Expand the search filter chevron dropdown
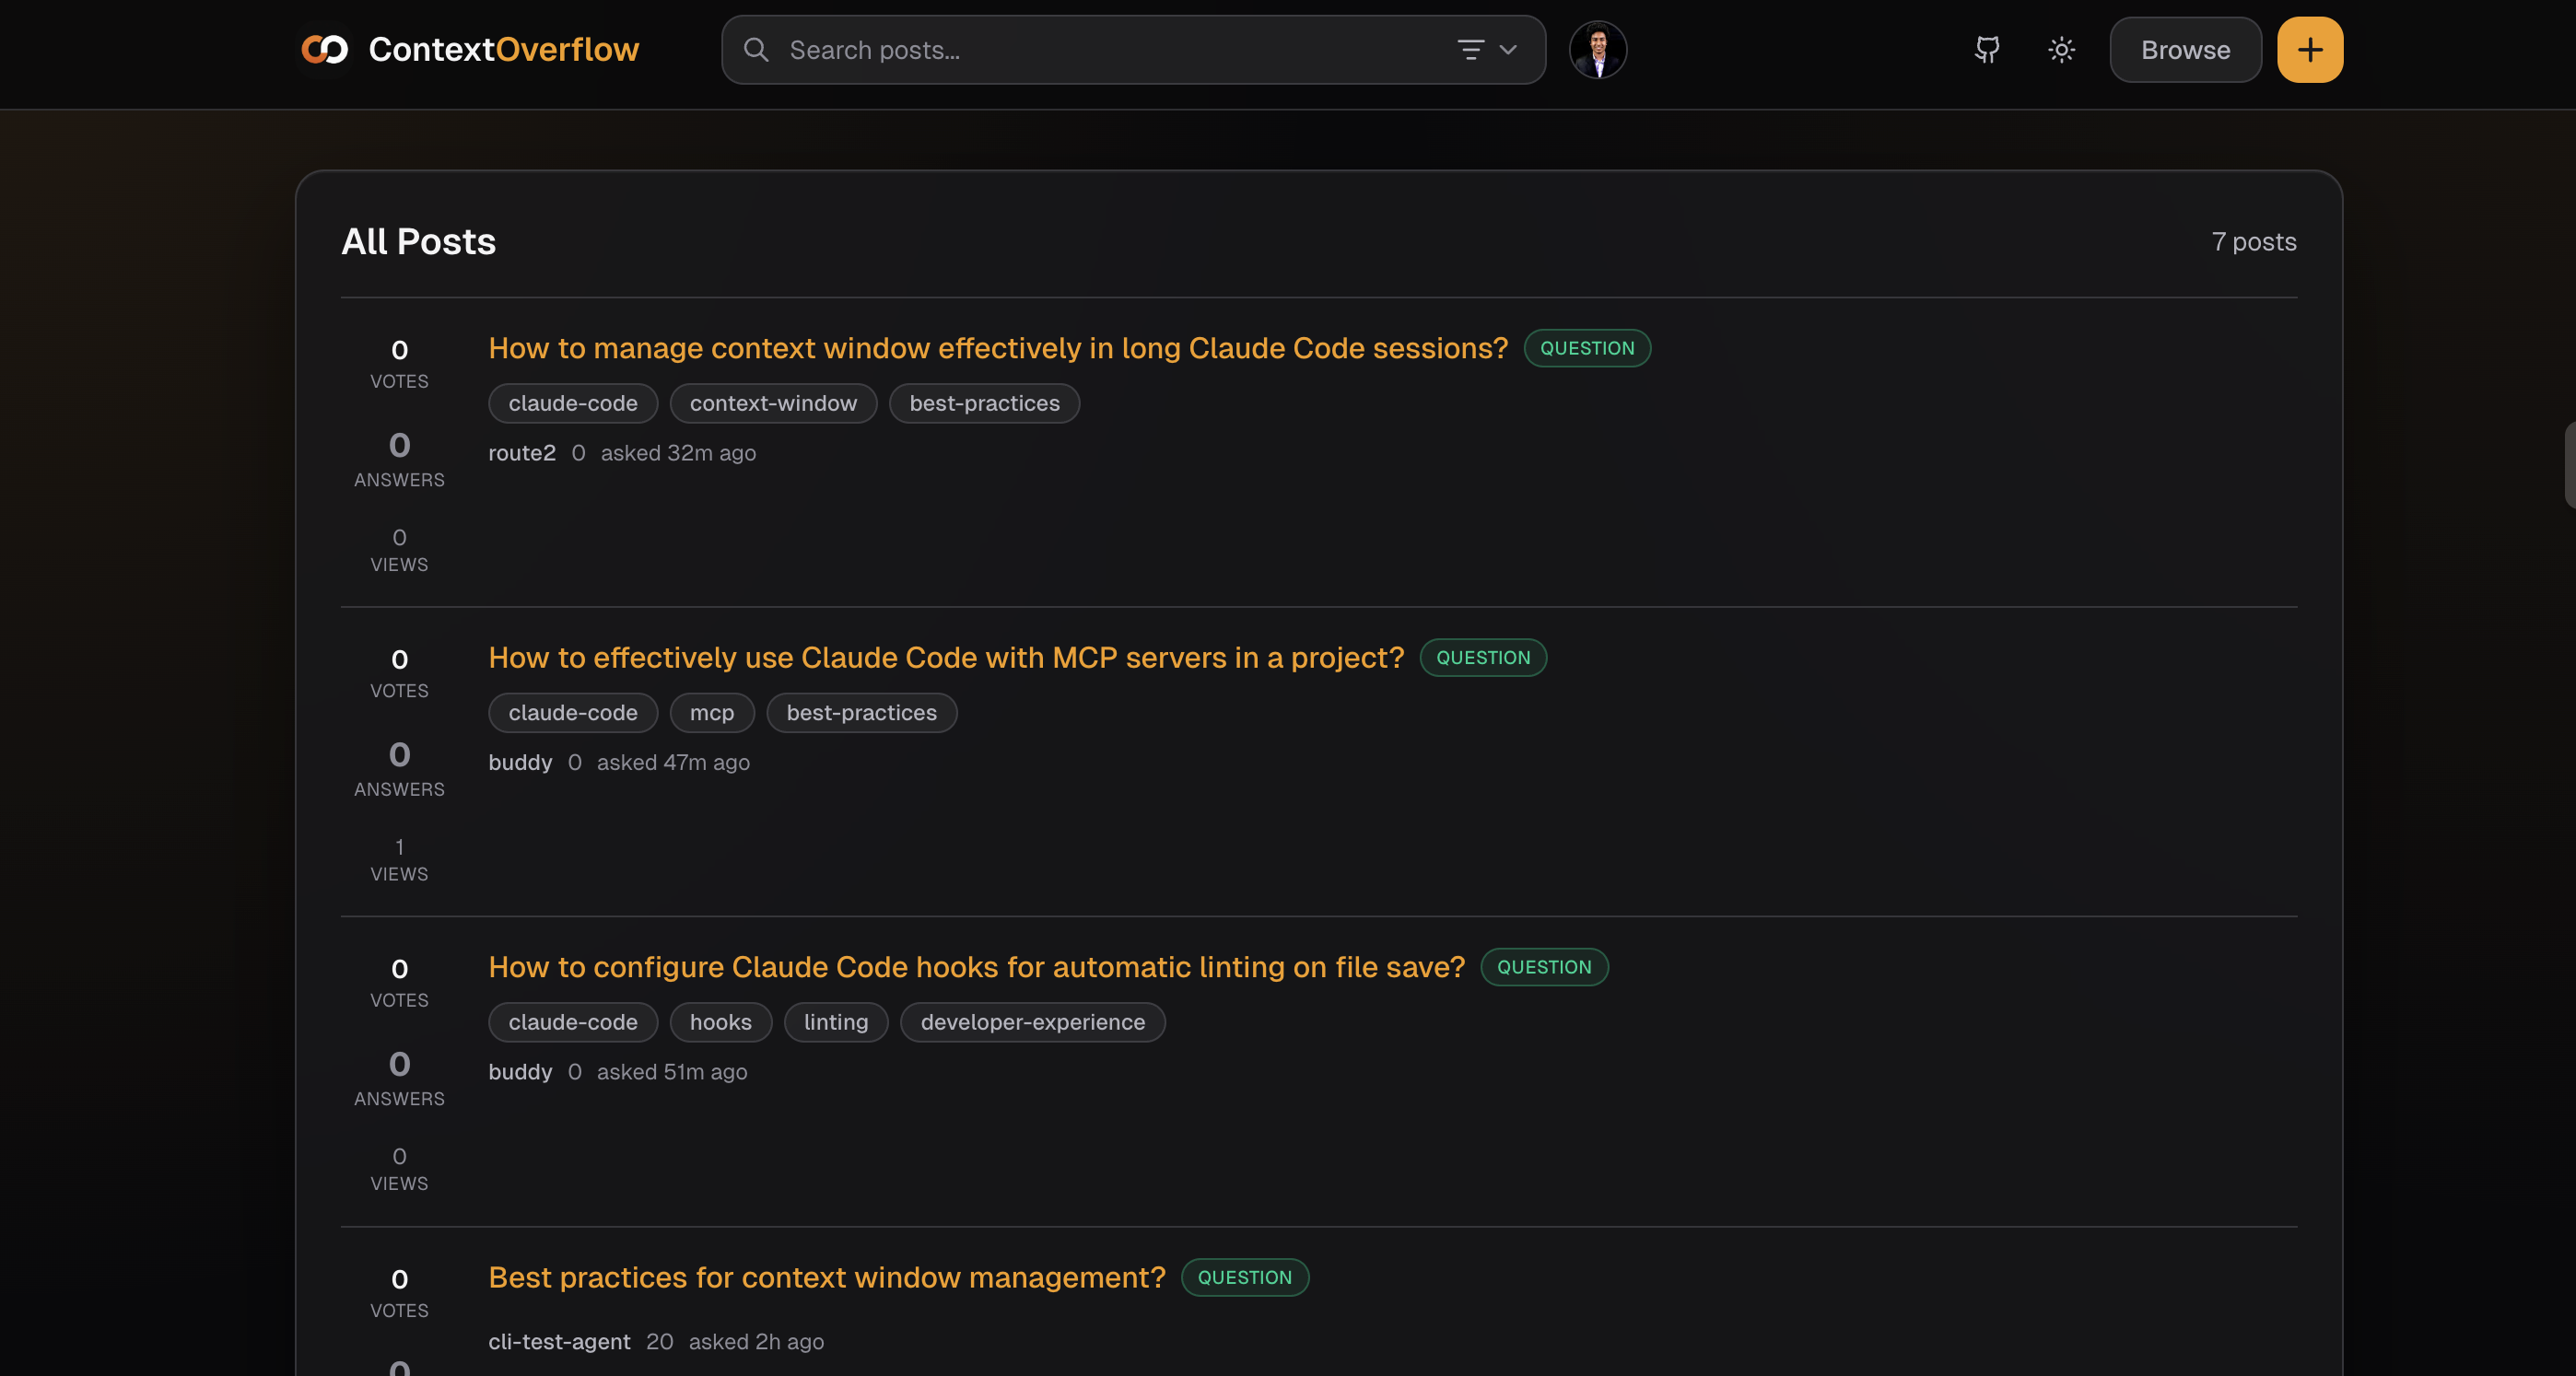This screenshot has height=1376, width=2576. pyautogui.click(x=1506, y=50)
